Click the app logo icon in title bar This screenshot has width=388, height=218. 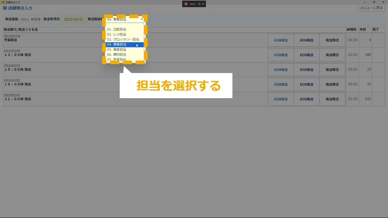pyautogui.click(x=3, y=2)
